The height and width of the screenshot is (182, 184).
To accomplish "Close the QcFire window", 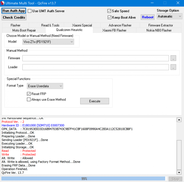I will click(x=178, y=3).
